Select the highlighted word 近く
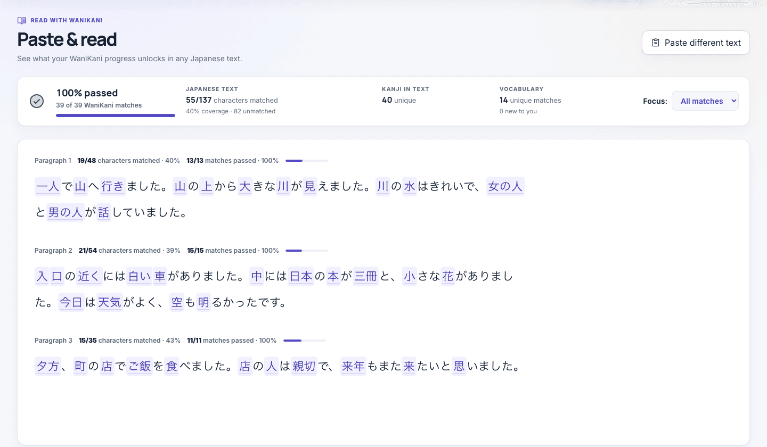This screenshot has width=767, height=447. click(x=89, y=276)
